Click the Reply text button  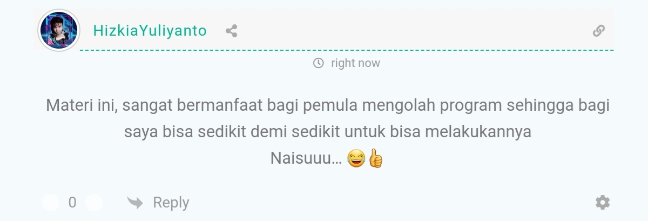pyautogui.click(x=171, y=203)
